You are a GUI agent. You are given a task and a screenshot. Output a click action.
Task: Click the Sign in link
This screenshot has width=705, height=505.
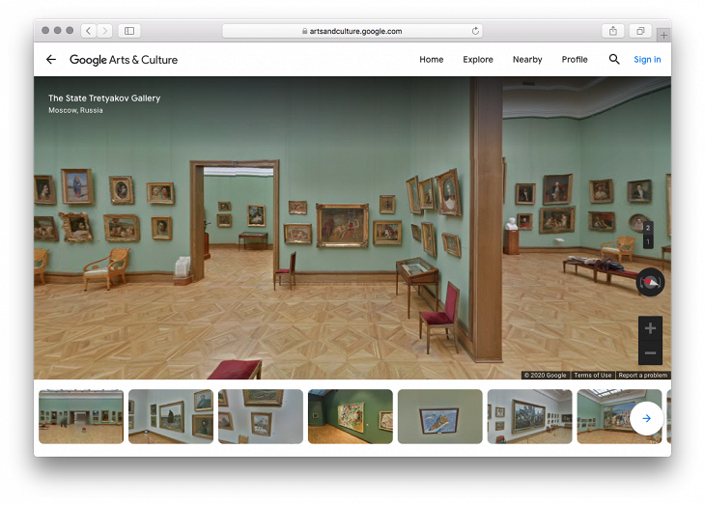[647, 60]
